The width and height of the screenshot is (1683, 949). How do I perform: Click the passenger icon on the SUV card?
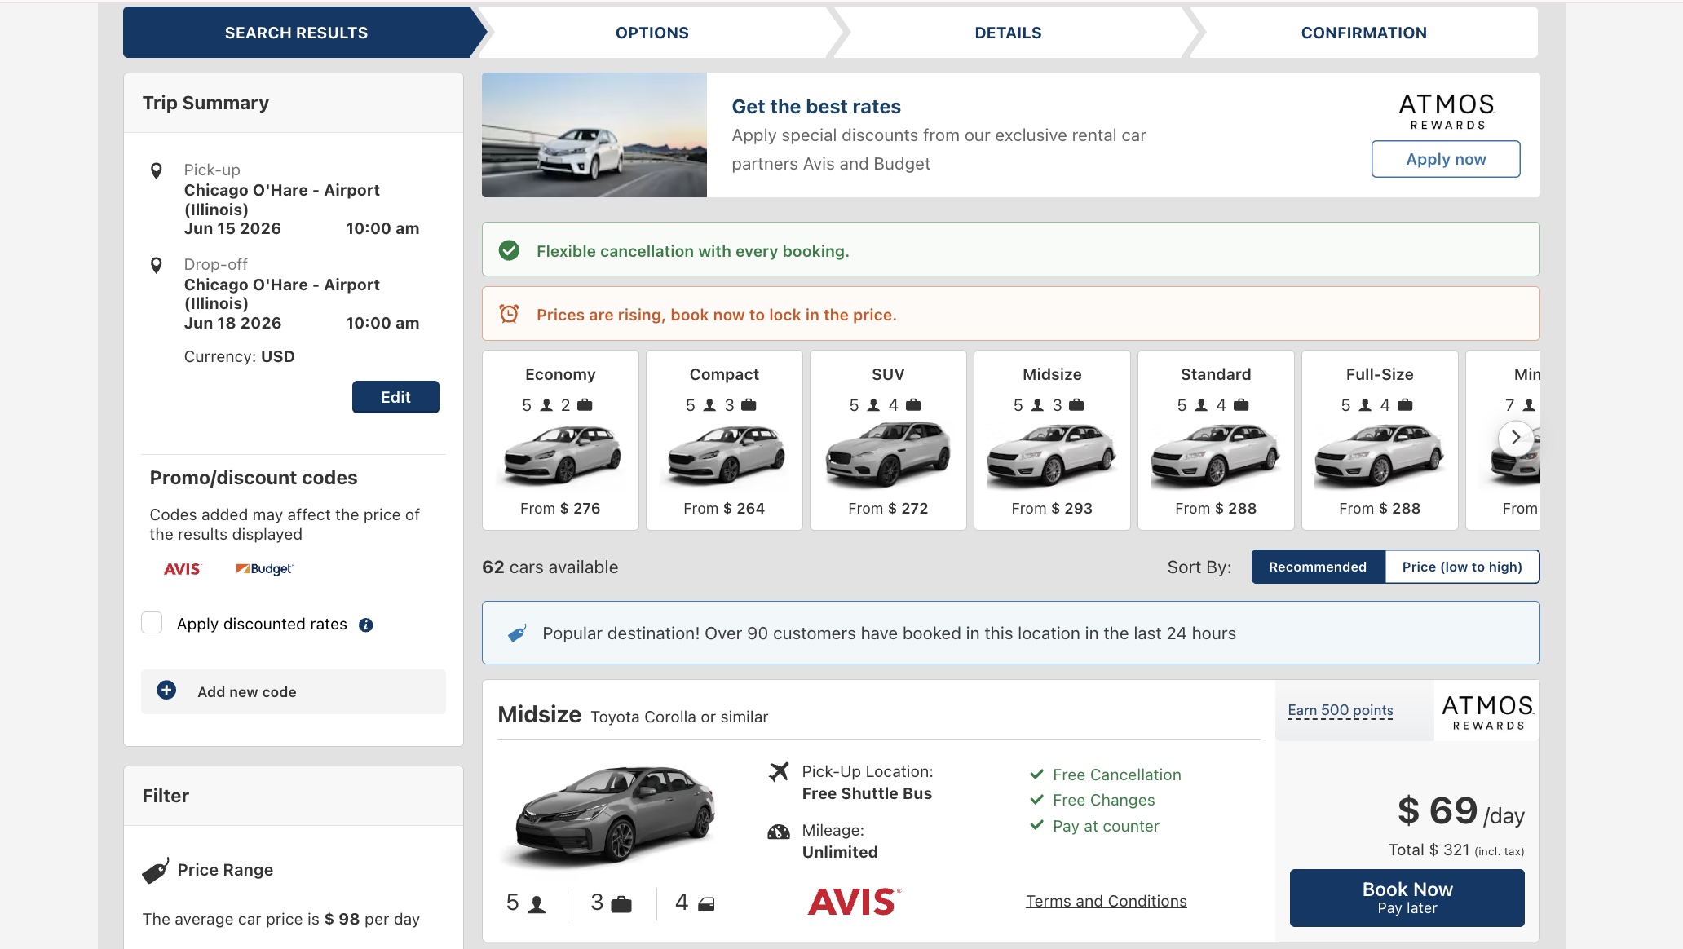tap(873, 405)
